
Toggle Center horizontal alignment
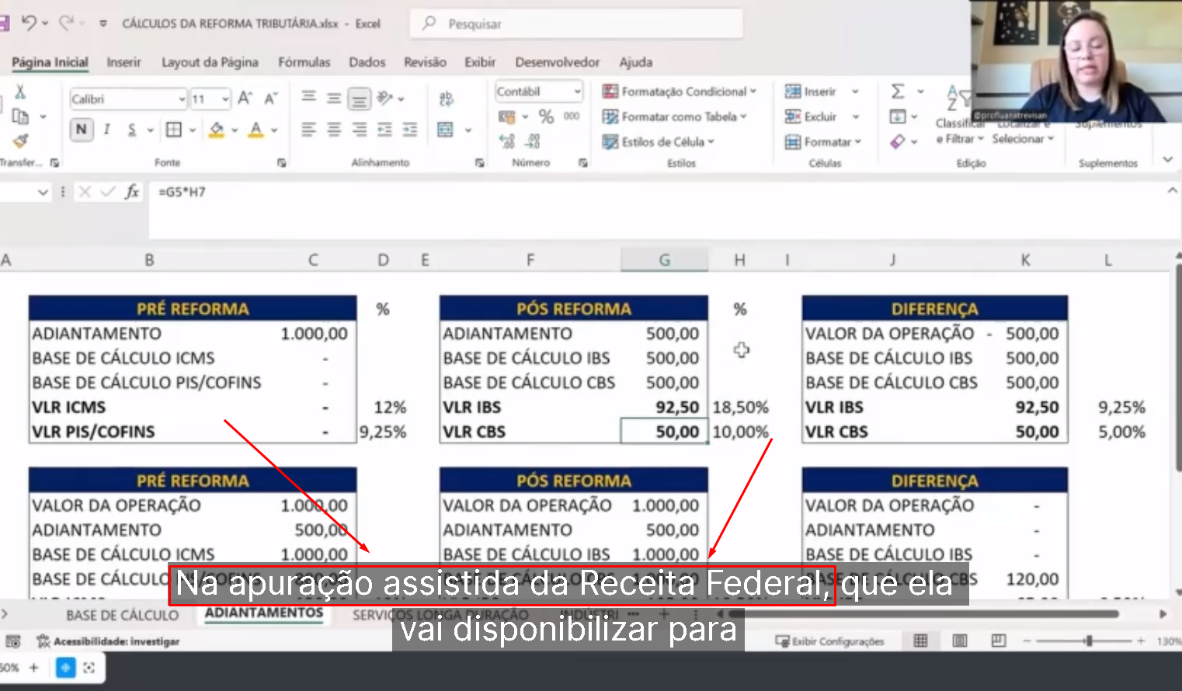[x=334, y=130]
